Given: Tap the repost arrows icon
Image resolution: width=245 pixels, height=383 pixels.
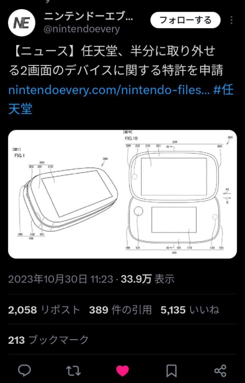Looking at the screenshot, I should [73, 371].
